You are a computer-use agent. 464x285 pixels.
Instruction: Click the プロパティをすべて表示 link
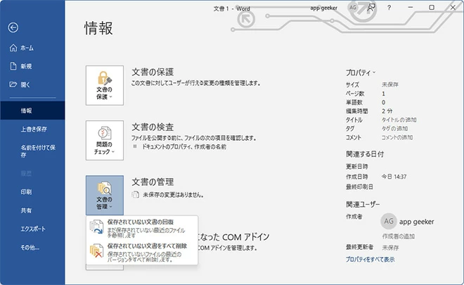370,260
